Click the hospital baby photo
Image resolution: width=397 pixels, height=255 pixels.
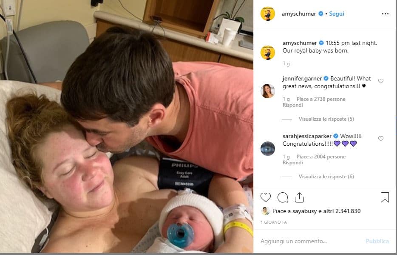pos(127,127)
